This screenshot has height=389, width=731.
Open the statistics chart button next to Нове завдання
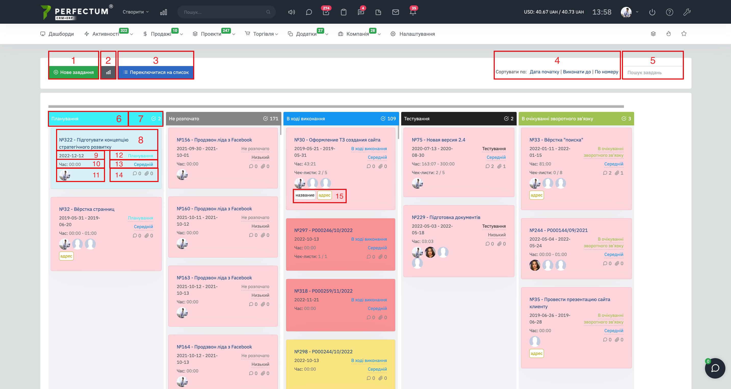click(108, 72)
